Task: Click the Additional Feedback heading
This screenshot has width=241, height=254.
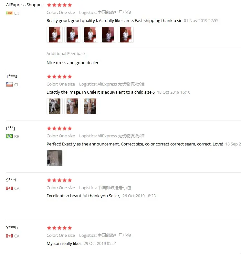Action: [66, 54]
